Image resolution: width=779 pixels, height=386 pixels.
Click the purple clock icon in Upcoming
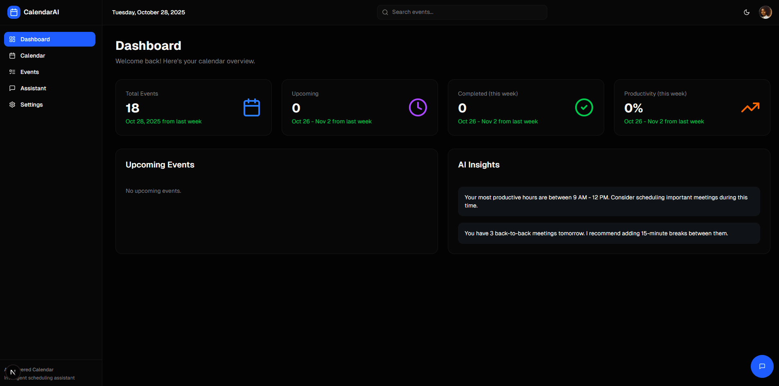(418, 107)
